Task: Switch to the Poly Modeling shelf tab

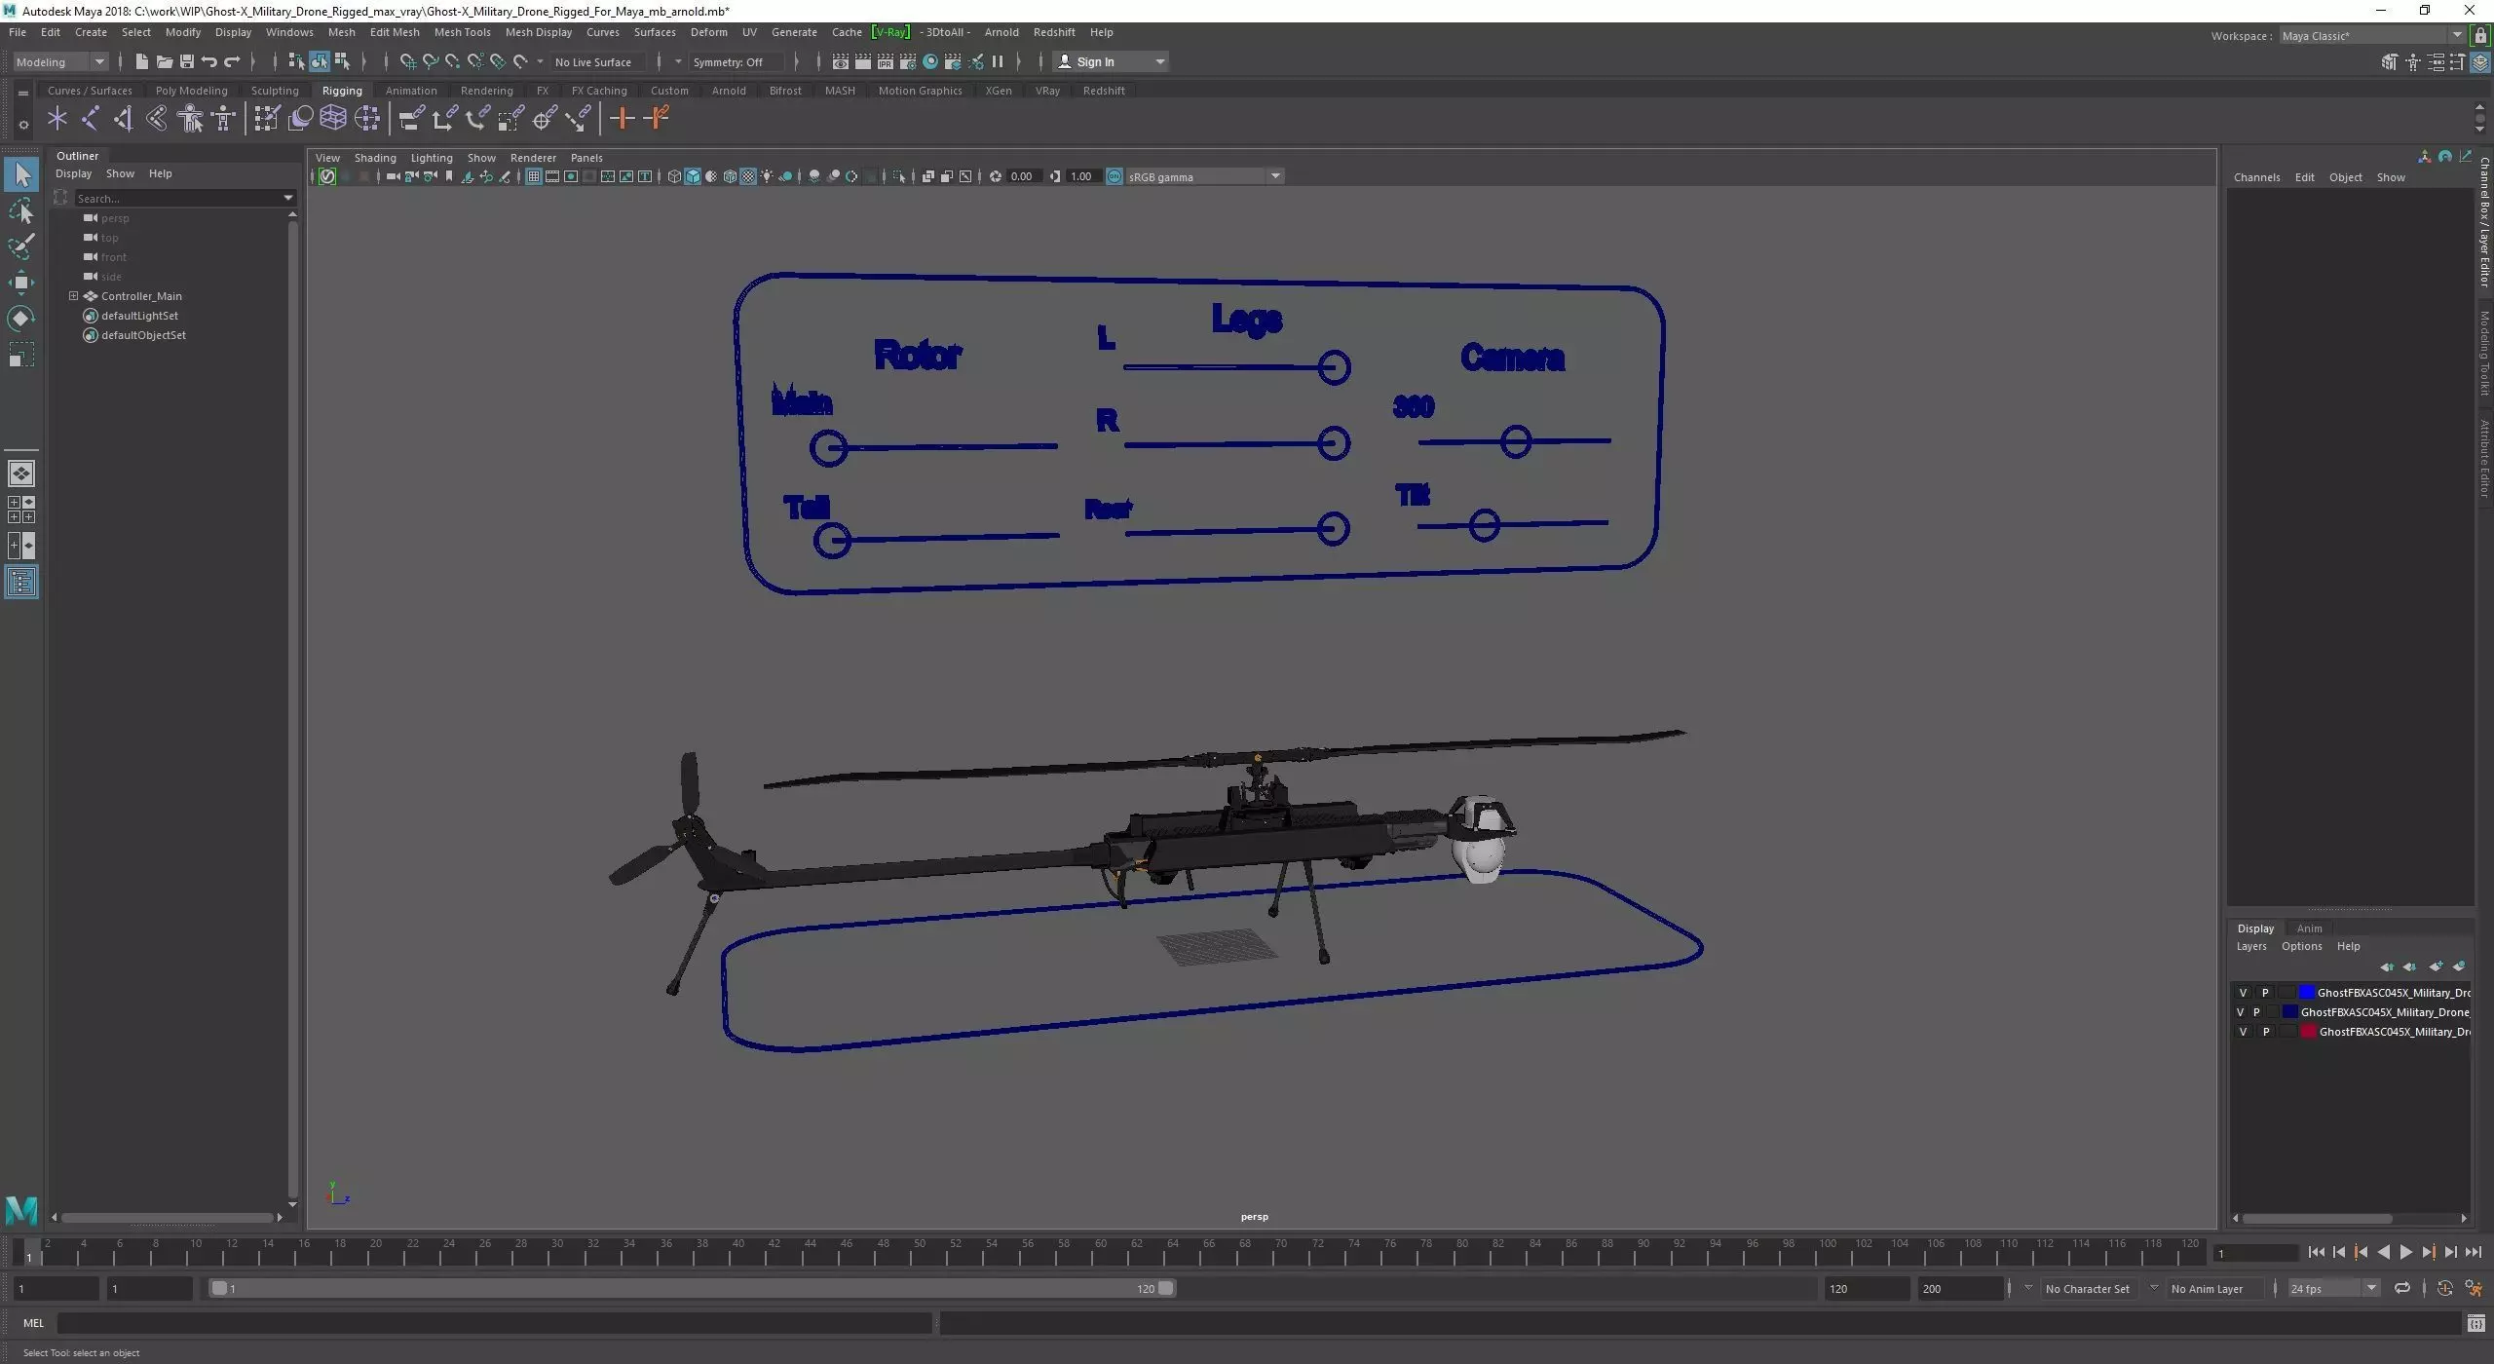Action: [x=191, y=91]
